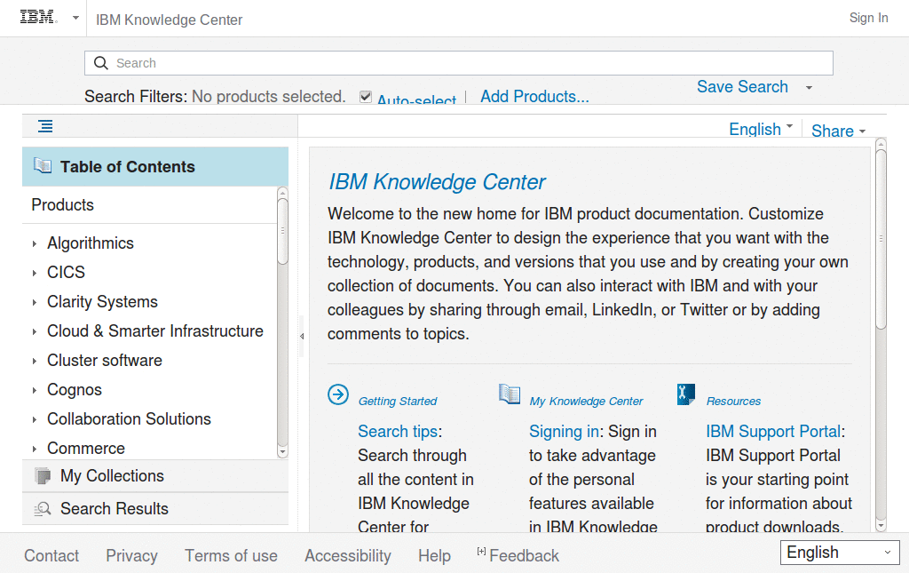The height and width of the screenshot is (573, 909).
Task: Click the My Collections folder icon
Action: coord(42,475)
